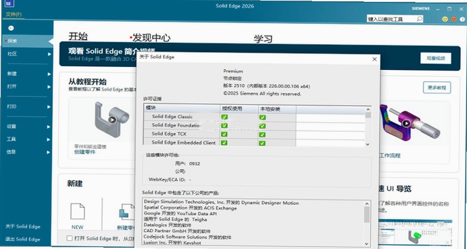Select the Solid Edge Classic row text
This screenshot has height=249, width=467.
click(x=172, y=117)
